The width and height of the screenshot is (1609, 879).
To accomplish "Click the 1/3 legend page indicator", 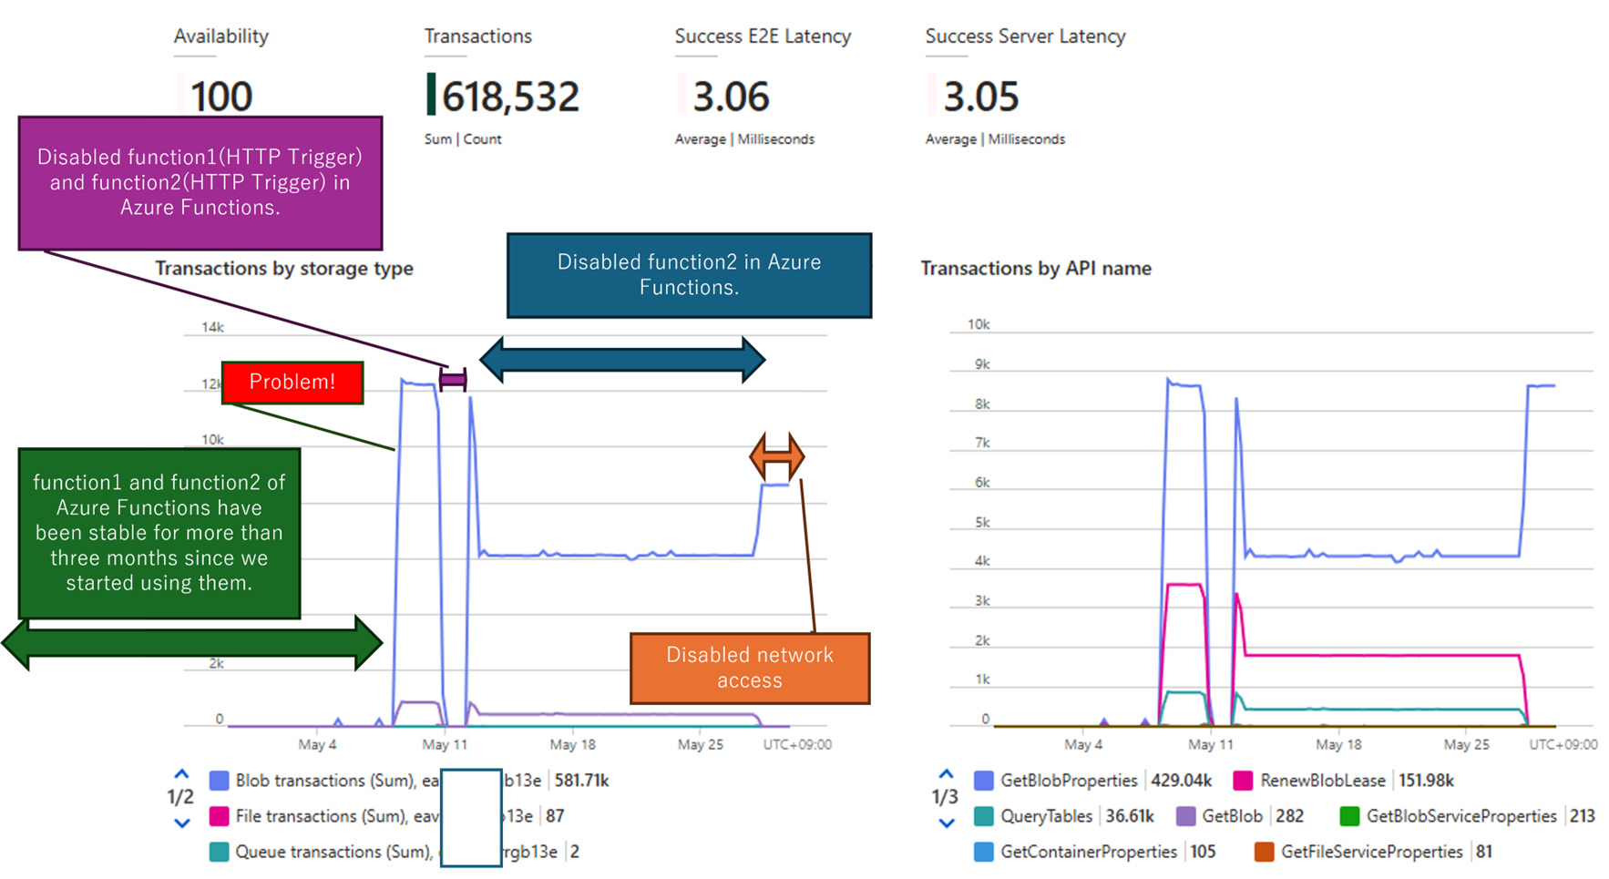I will pos(945,798).
